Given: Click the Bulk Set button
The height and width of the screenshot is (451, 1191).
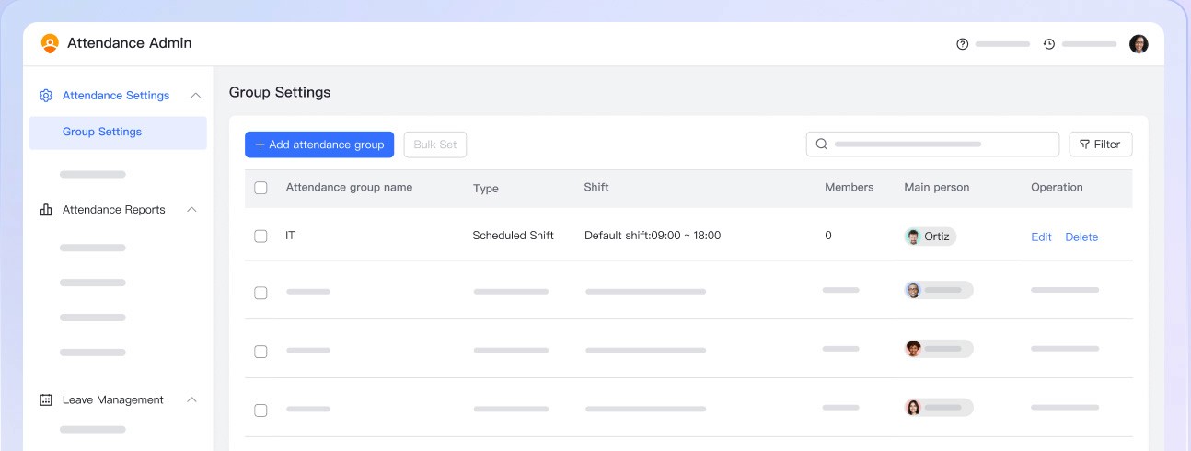Looking at the screenshot, I should pyautogui.click(x=435, y=145).
